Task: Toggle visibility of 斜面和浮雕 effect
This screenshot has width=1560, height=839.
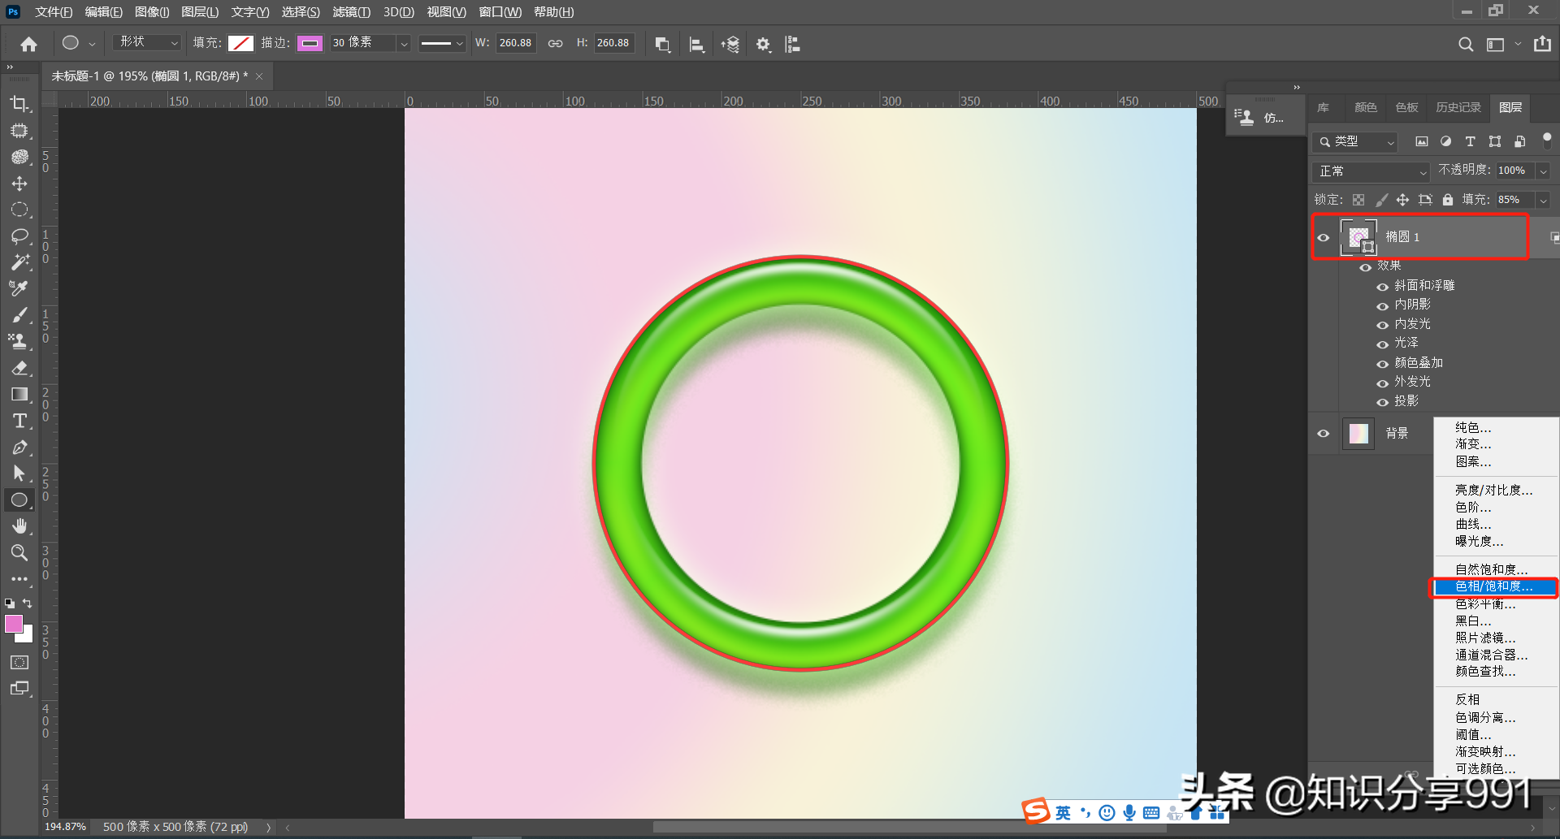Action: click(1382, 287)
